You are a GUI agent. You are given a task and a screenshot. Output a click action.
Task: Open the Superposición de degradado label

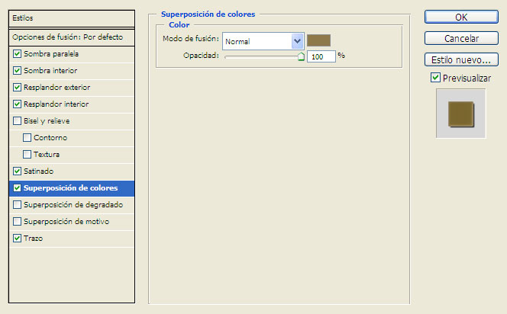(73, 205)
